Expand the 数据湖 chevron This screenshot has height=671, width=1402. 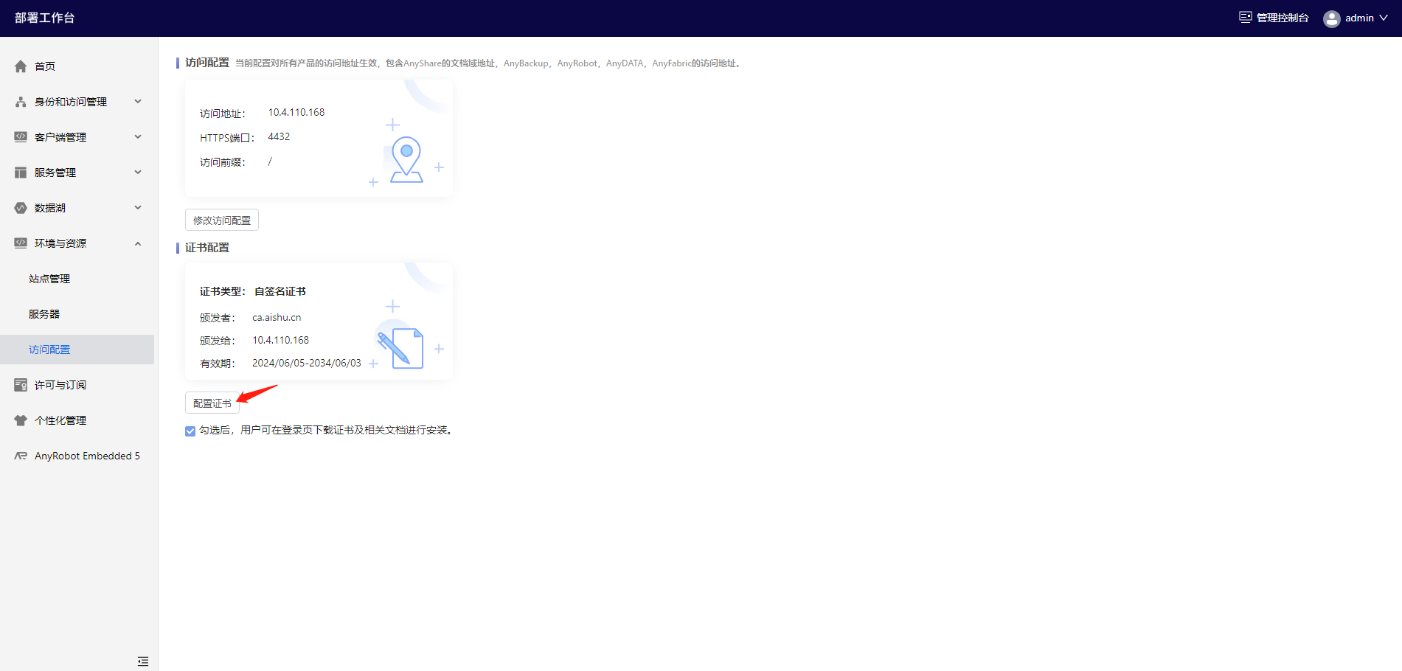pyautogui.click(x=138, y=208)
